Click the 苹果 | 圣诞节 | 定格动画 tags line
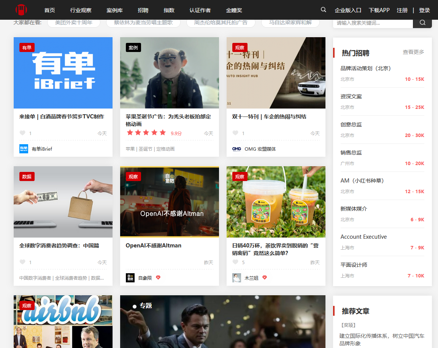 pyautogui.click(x=150, y=149)
